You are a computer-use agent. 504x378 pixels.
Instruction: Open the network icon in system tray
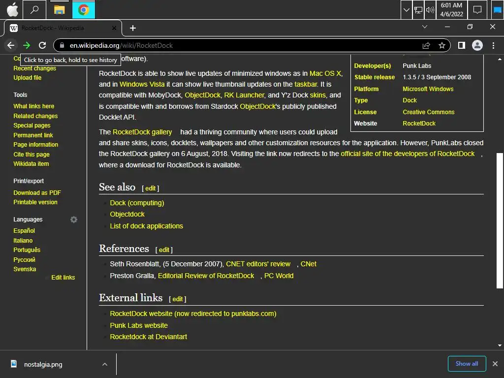coord(418,10)
